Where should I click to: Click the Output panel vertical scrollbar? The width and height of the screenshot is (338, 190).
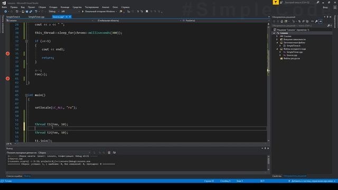(268, 163)
